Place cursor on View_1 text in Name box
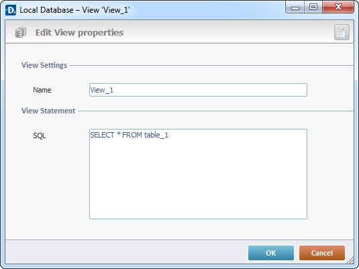 101,90
